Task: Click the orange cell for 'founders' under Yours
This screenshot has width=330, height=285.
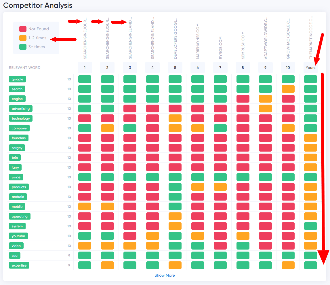Action: (310, 138)
